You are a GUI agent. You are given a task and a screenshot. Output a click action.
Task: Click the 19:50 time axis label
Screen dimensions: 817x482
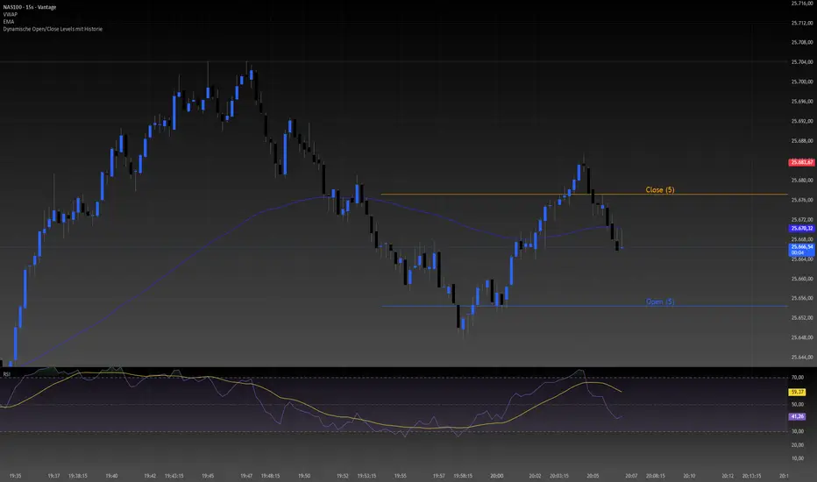(304, 476)
